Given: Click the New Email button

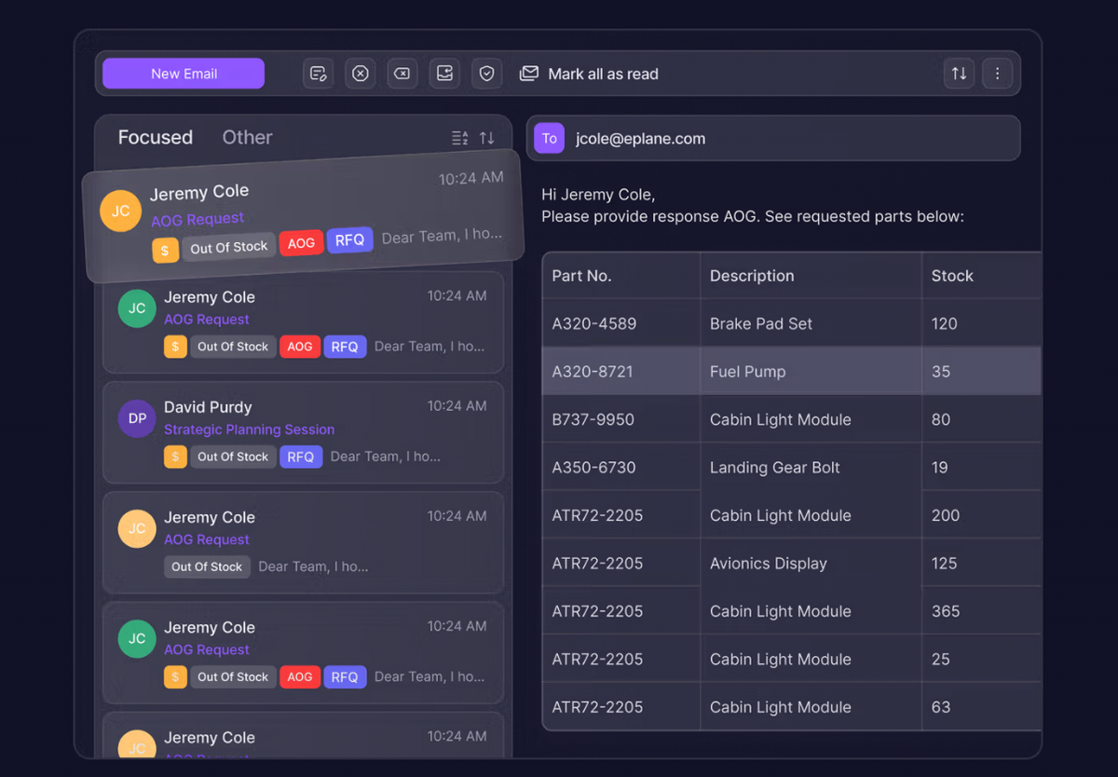Looking at the screenshot, I should (183, 73).
